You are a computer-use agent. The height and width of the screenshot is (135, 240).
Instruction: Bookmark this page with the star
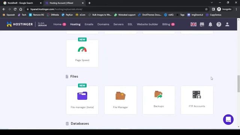point(206,9)
